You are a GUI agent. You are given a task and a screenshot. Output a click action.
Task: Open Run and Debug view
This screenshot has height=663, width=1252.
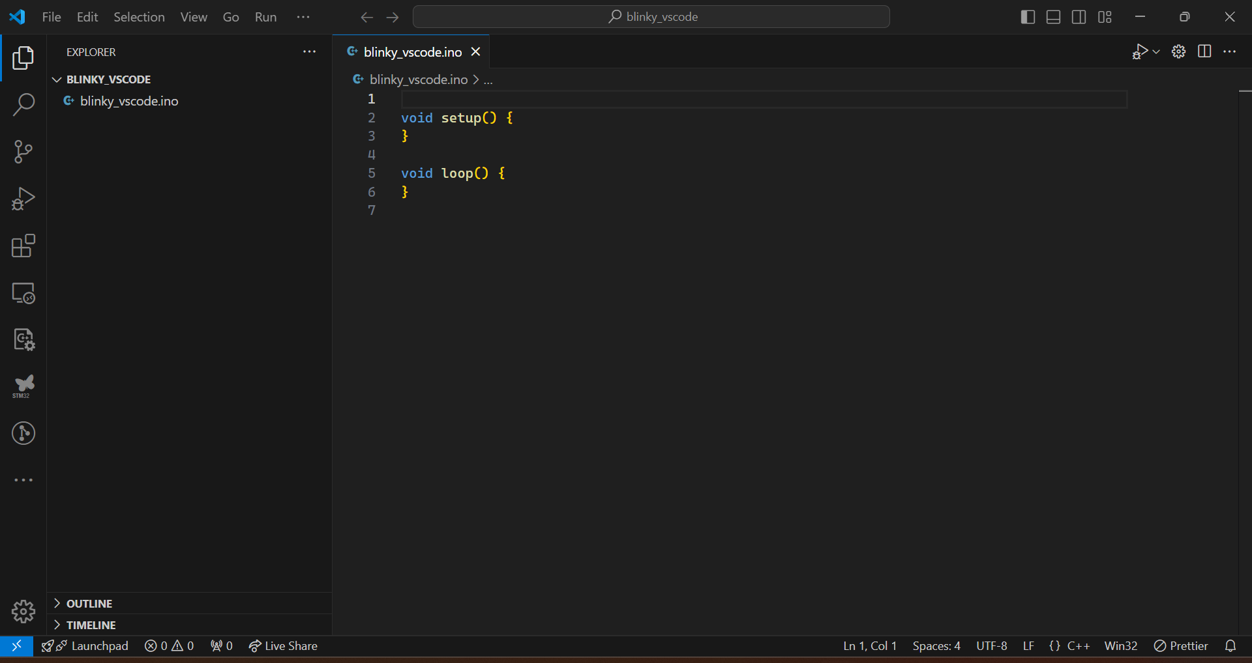coord(23,199)
